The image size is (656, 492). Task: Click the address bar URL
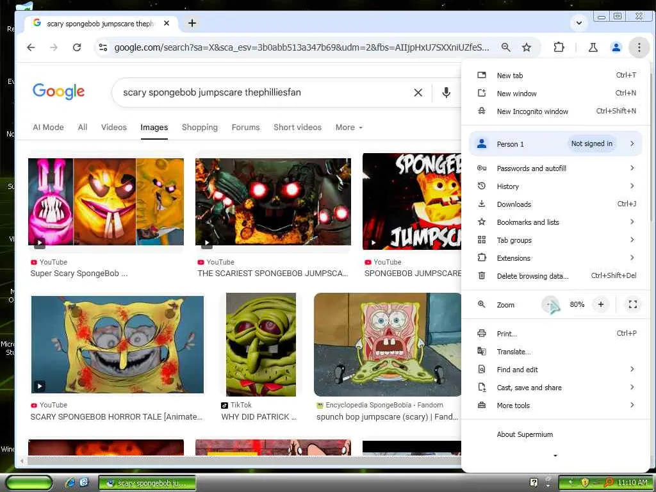[301, 47]
